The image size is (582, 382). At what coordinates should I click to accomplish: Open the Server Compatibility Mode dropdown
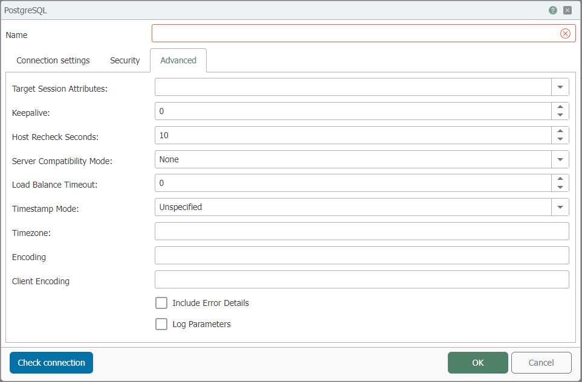560,159
